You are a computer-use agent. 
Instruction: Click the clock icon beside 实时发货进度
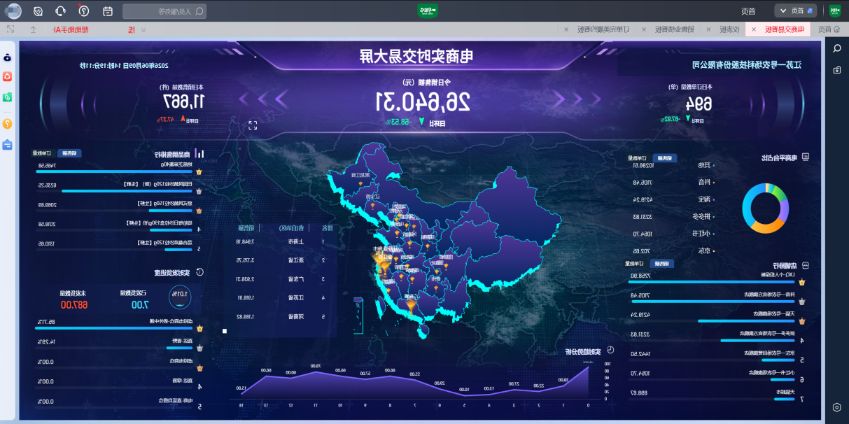(199, 272)
